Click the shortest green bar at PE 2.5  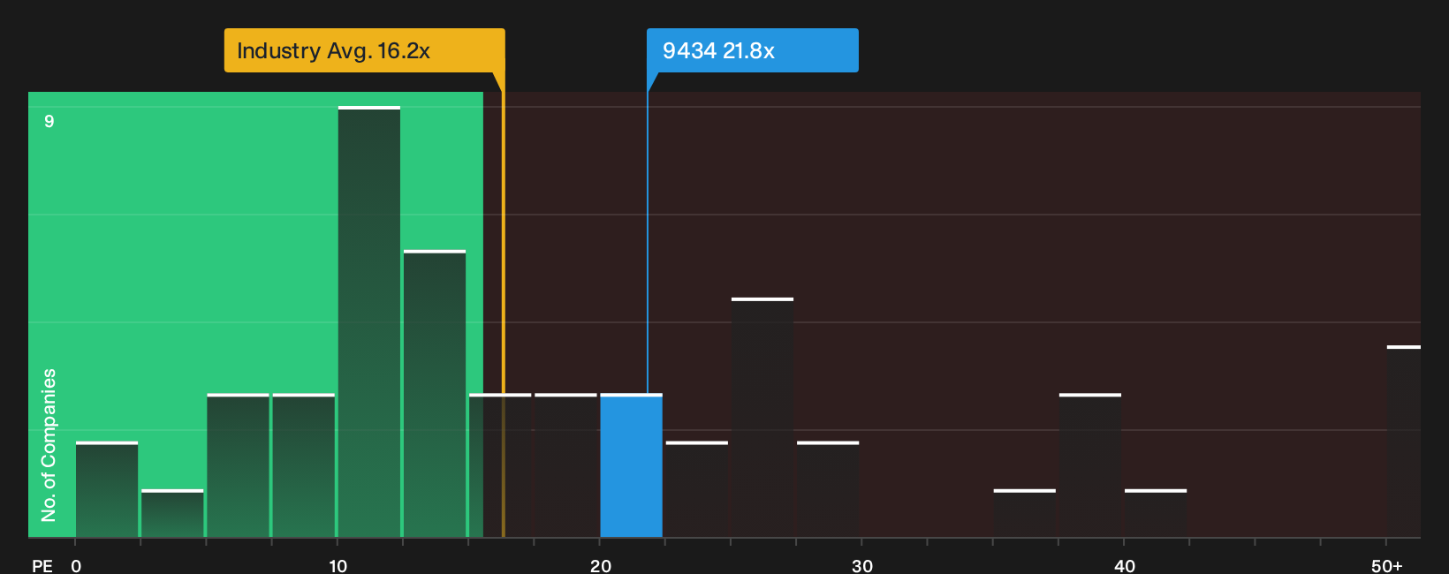pos(172,513)
